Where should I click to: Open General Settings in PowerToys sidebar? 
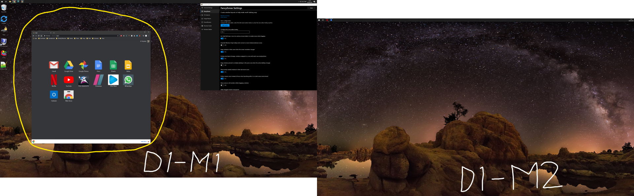pyautogui.click(x=210, y=8)
